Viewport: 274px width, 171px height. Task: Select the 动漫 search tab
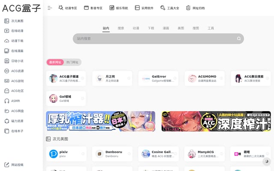tap(136, 28)
